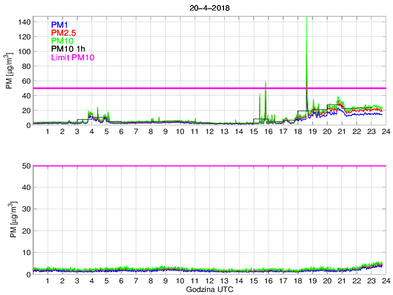393x295 pixels.
Task: Select the black PM10 1h legend entry
Action: (68, 49)
